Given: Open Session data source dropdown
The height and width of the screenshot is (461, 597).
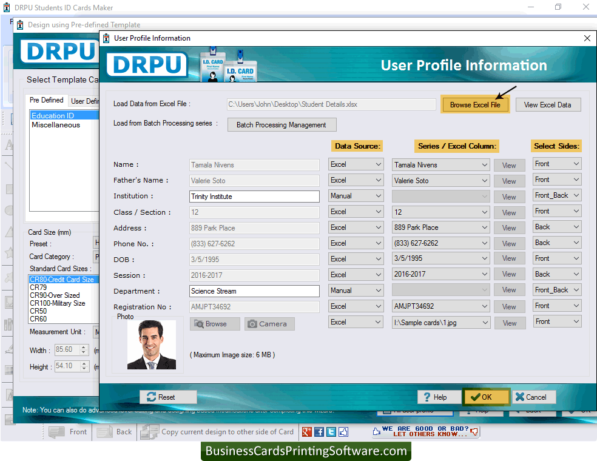Looking at the screenshot, I should click(x=356, y=274).
